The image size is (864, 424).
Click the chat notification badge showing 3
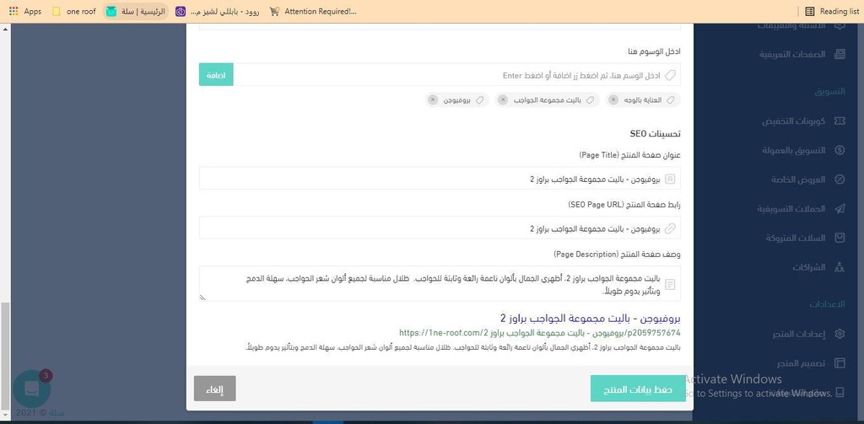pos(46,376)
